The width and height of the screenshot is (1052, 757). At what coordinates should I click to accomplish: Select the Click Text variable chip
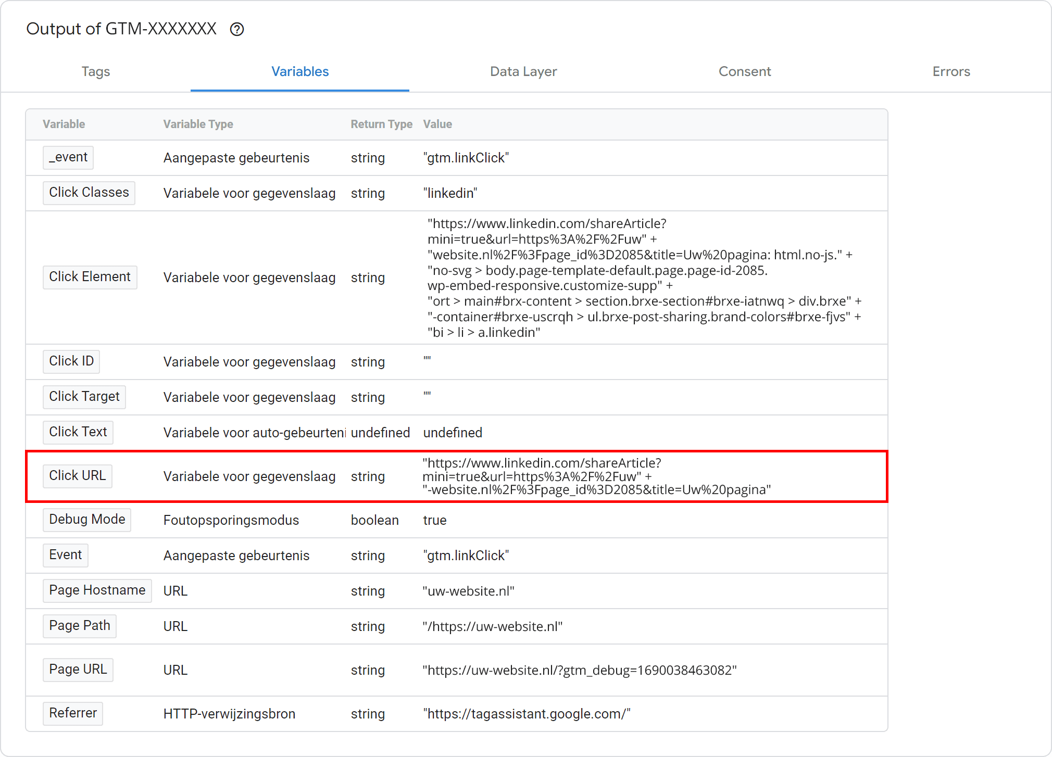[78, 432]
